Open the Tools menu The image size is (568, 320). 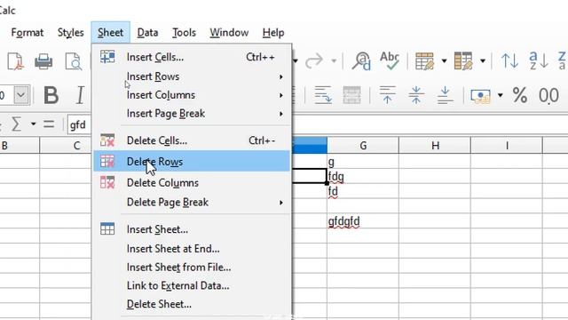[x=184, y=33]
